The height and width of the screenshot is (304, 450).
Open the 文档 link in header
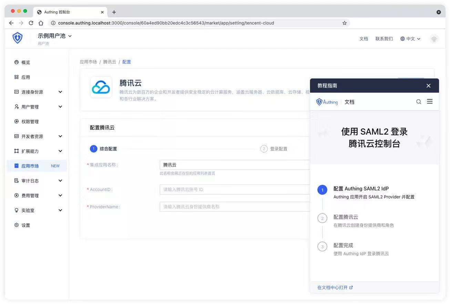tap(364, 39)
